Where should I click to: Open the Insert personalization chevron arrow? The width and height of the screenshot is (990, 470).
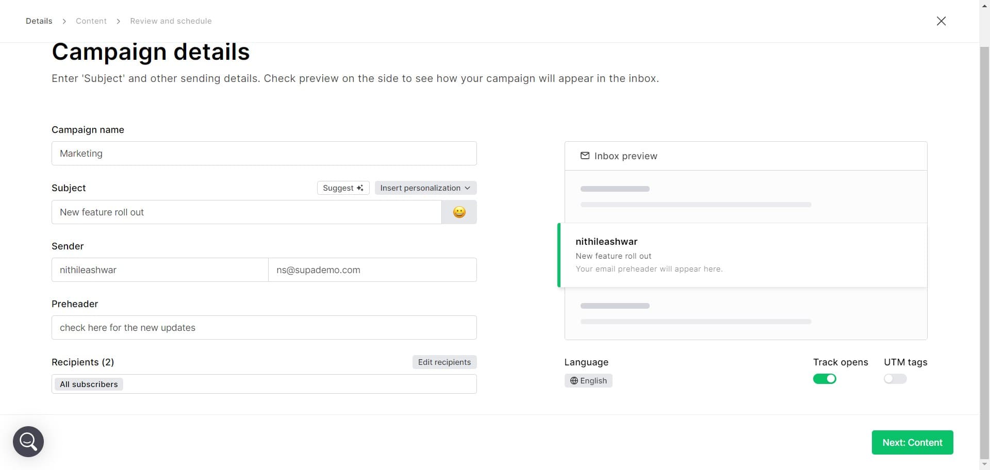467,188
